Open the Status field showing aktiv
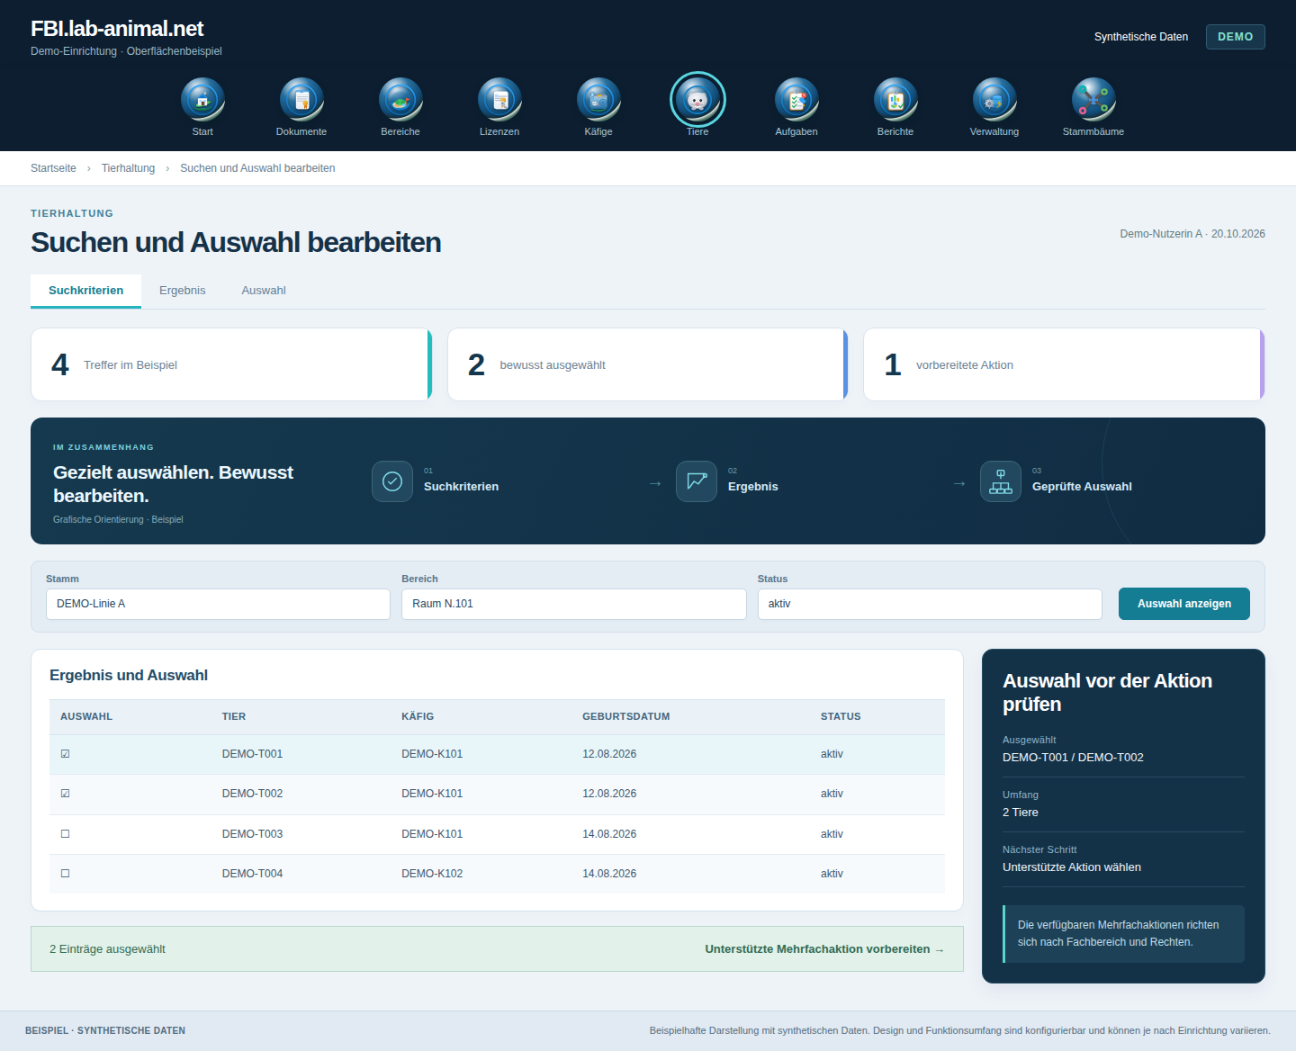The image size is (1296, 1051). [x=930, y=604]
